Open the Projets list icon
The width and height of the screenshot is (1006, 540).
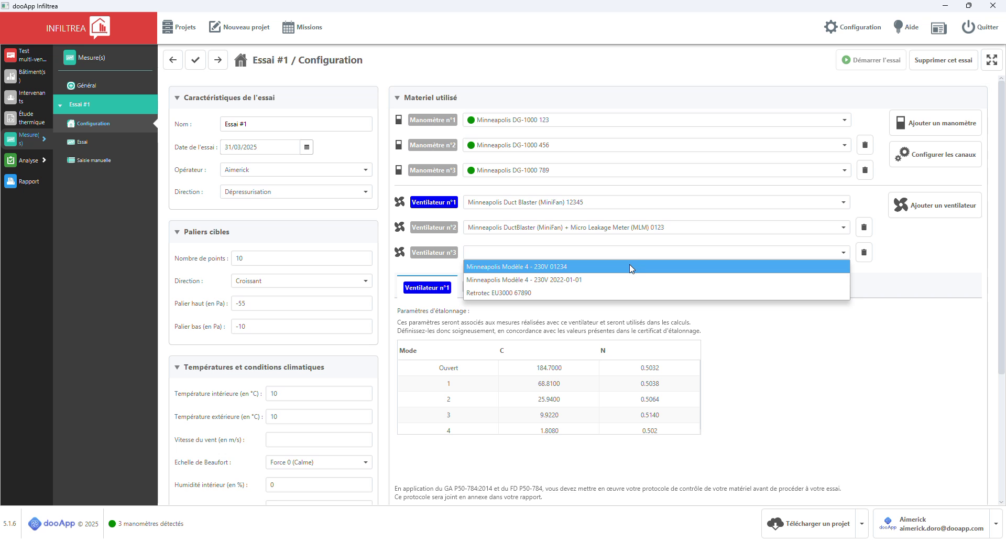pyautogui.click(x=168, y=27)
